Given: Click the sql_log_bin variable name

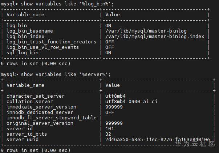Looking at the screenshot, I should [22, 53].
